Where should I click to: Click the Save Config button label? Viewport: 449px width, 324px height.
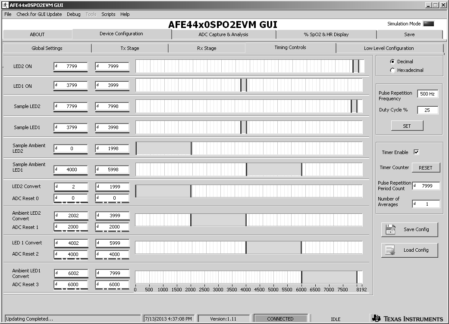416,229
